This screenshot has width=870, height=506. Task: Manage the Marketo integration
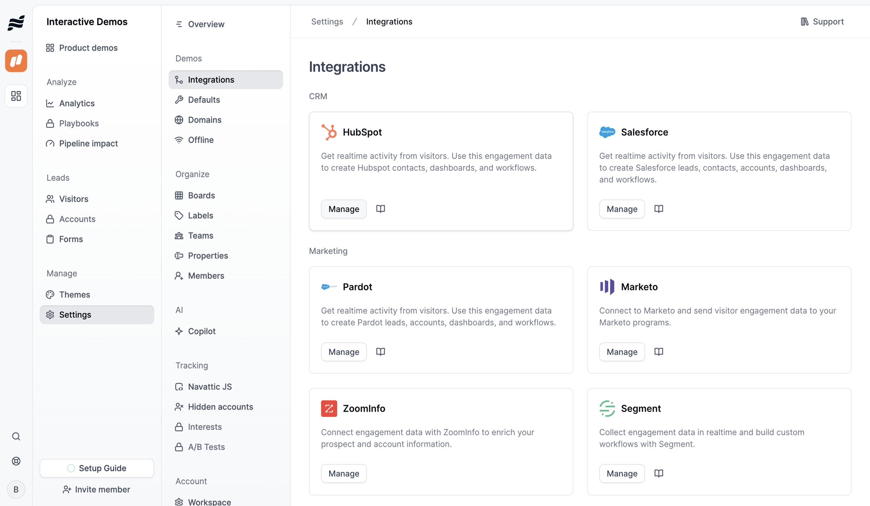coord(622,352)
